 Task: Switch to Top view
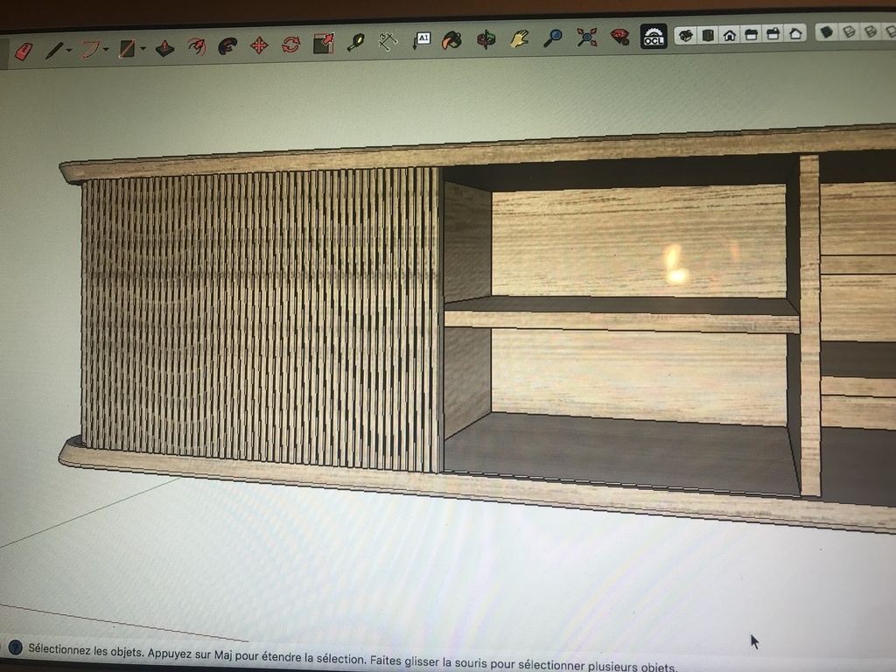click(708, 35)
